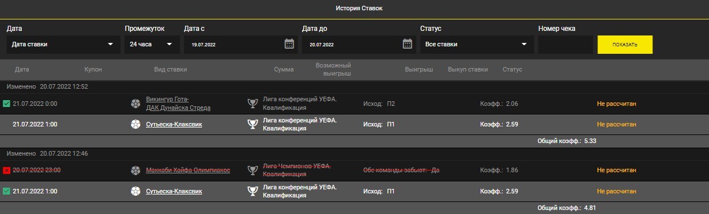This screenshot has height=214, width=709.
Task: Click the yellow ПОКАЗАТЬ button
Action: tap(625, 45)
